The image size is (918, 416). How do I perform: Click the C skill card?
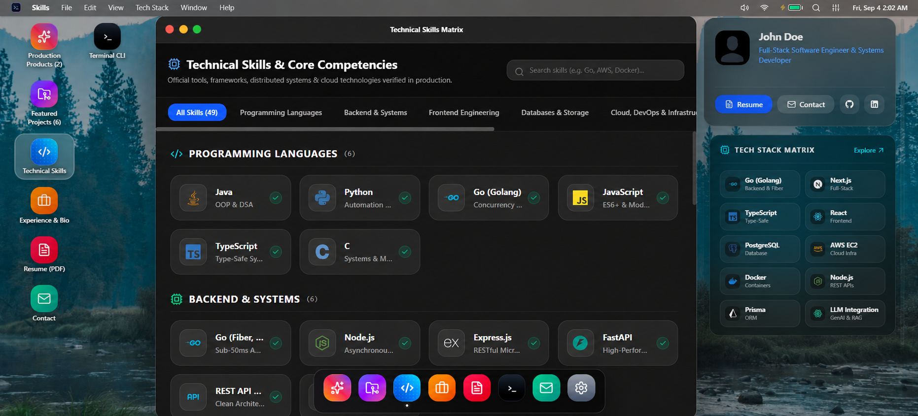pyautogui.click(x=360, y=252)
